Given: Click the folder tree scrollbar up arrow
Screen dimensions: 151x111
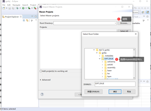Looking at the screenshot, I should pyautogui.click(x=134, y=50).
